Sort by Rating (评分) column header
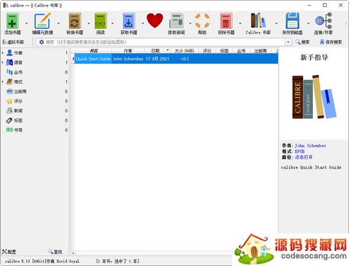The width and height of the screenshot is (349, 266). (x=207, y=51)
